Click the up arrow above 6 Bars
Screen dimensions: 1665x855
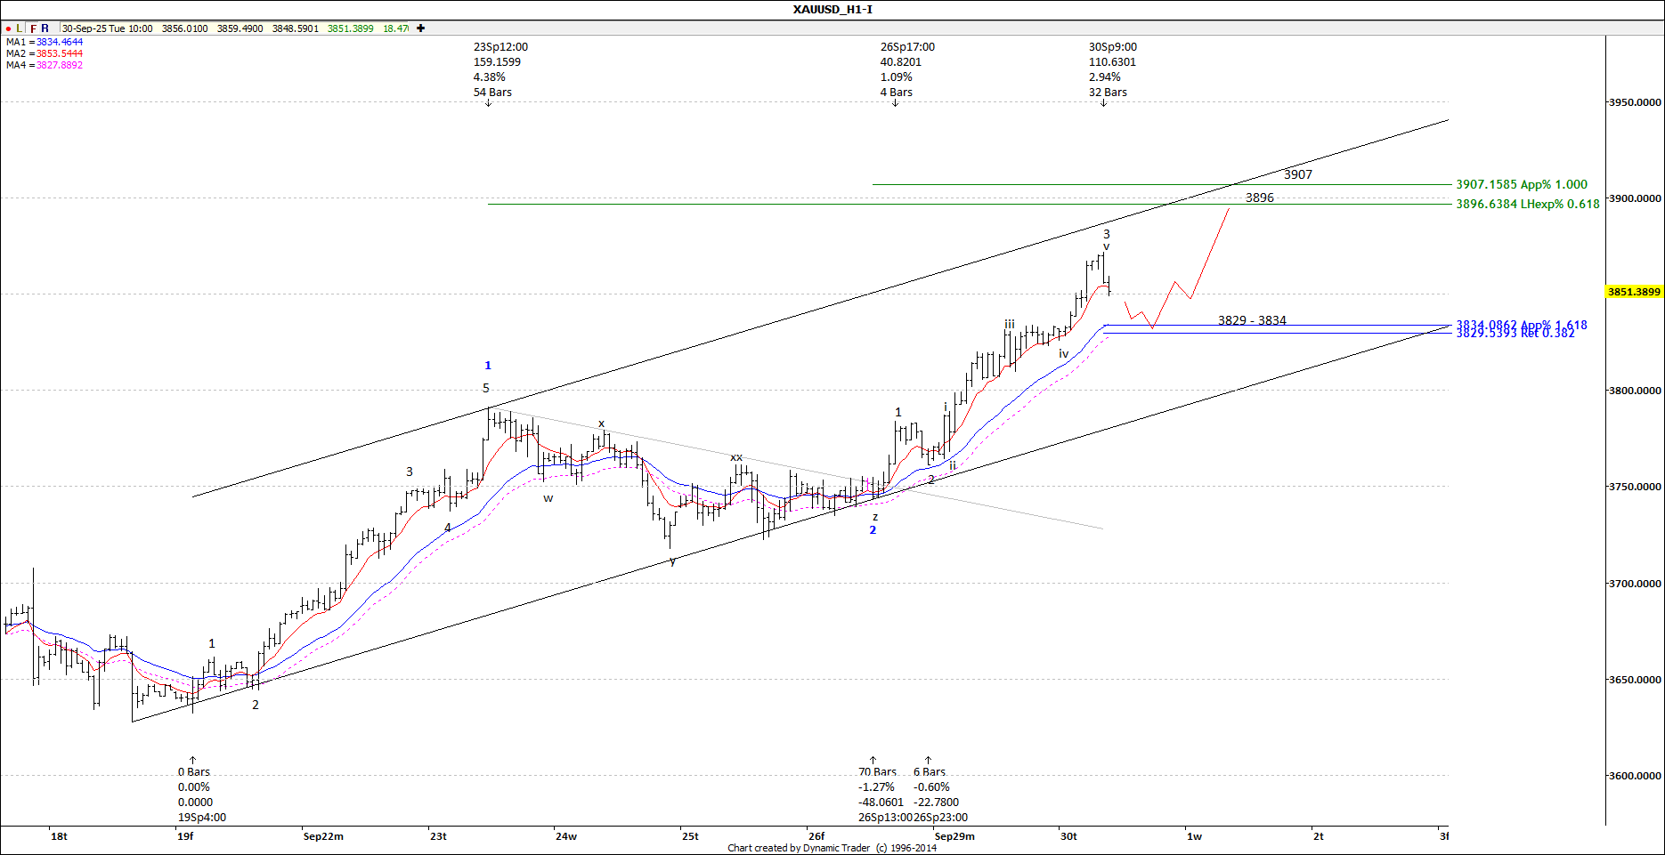click(928, 761)
